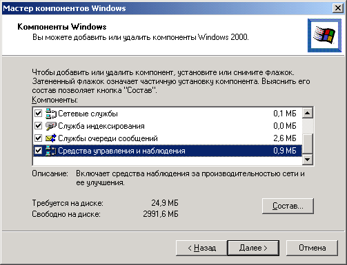Screen dimensions: 347x265
Task: Cancel the wizard with Отмена
Action: (312, 248)
